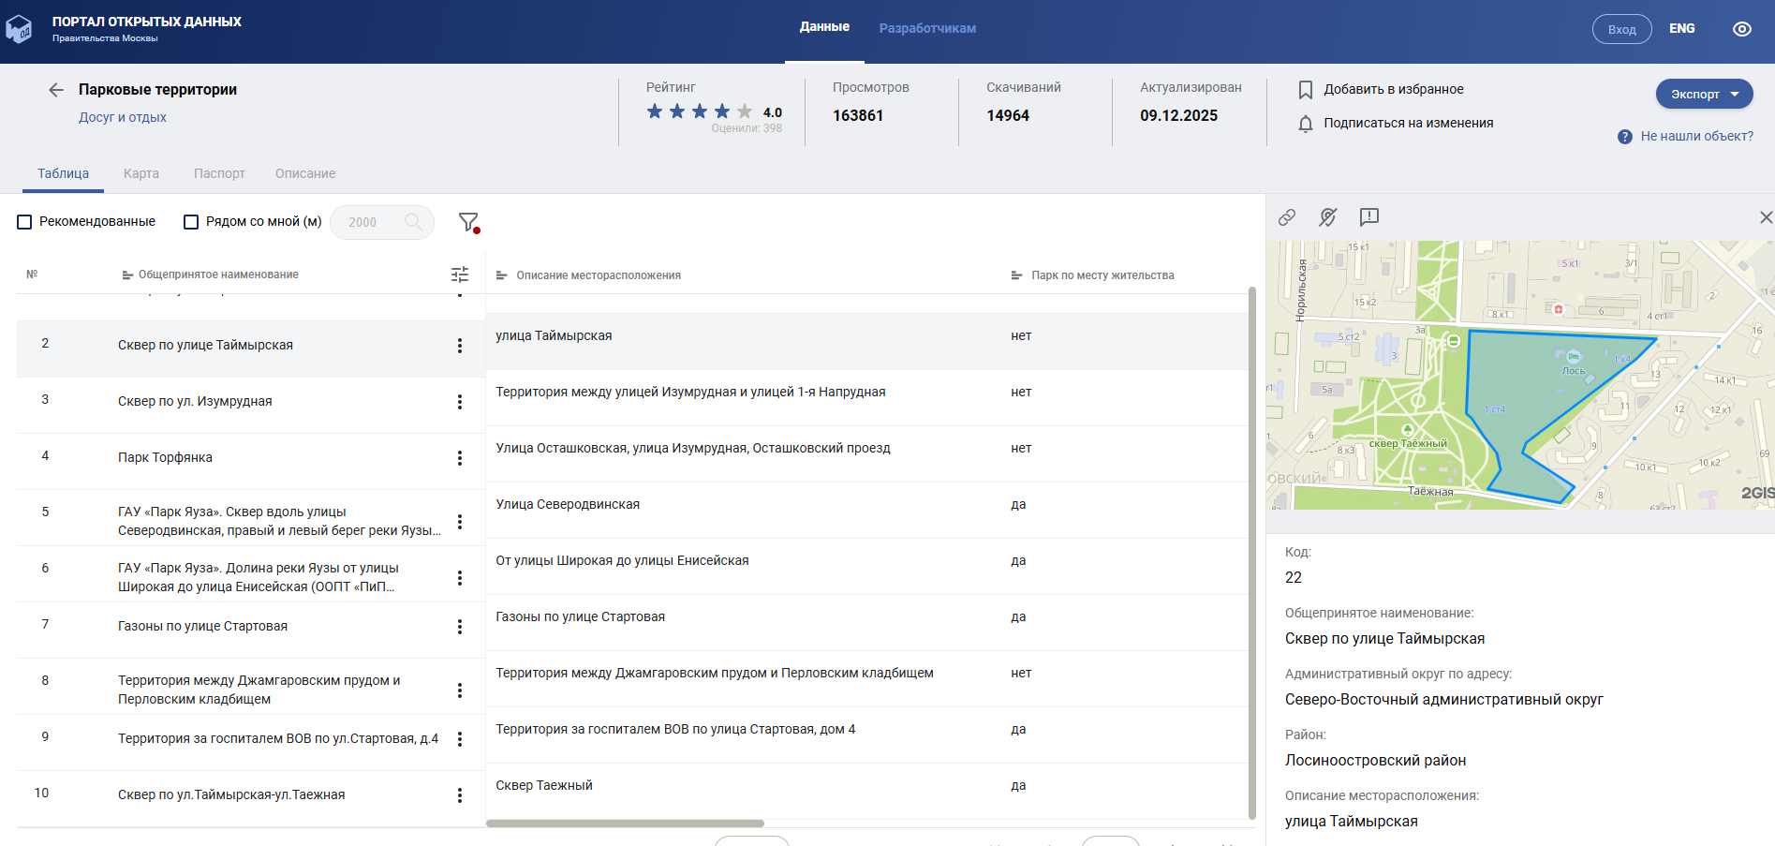Image resolution: width=1775 pixels, height=846 pixels.
Task: Click the back arrow beside Парковые территории
Action: (x=56, y=90)
